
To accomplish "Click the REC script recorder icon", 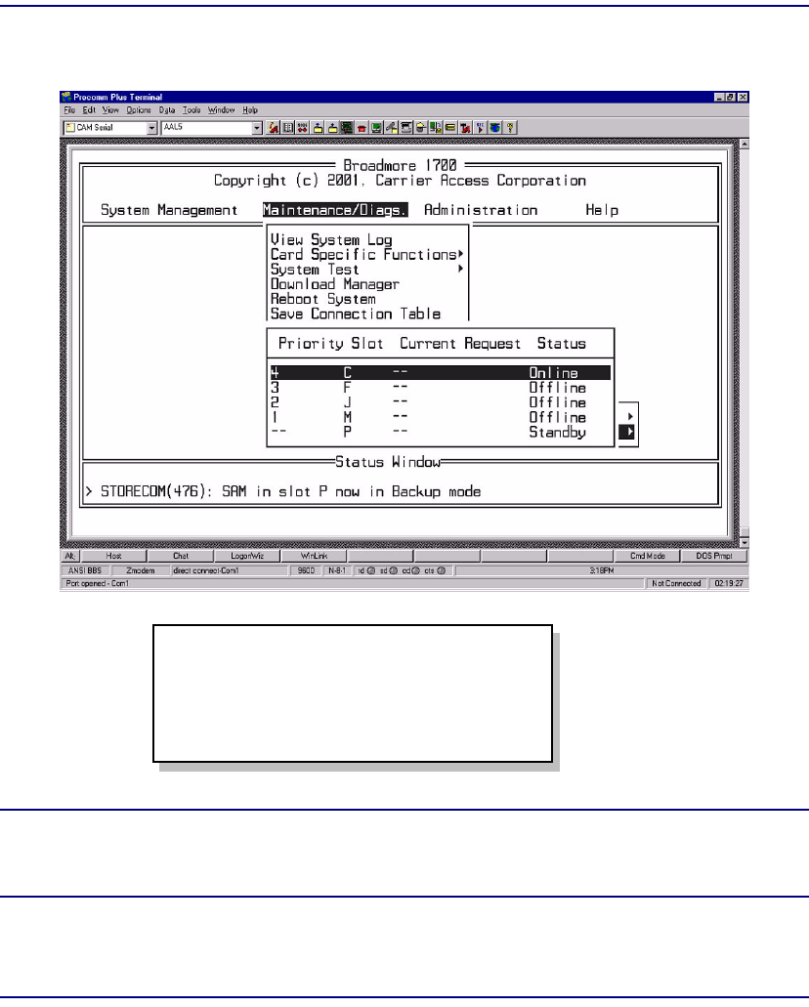I will 480,128.
